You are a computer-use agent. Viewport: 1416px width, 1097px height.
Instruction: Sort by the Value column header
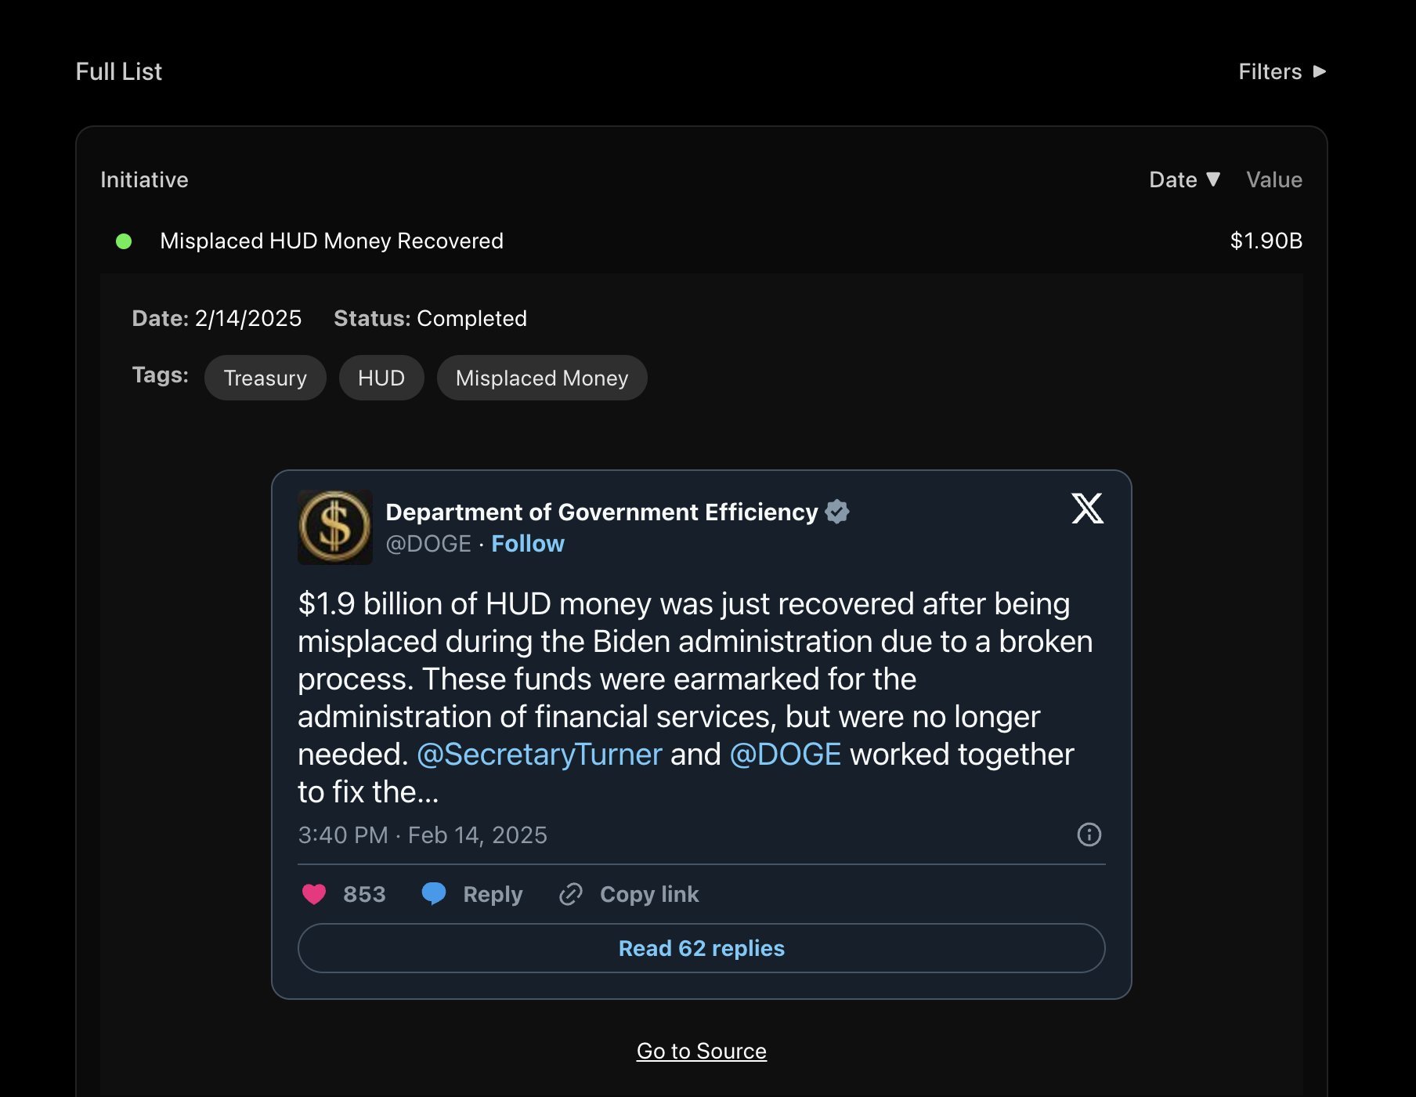(x=1274, y=179)
